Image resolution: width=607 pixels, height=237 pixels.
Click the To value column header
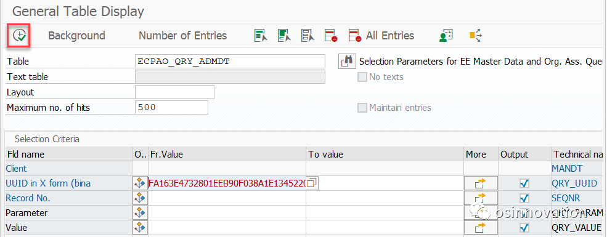(x=385, y=155)
